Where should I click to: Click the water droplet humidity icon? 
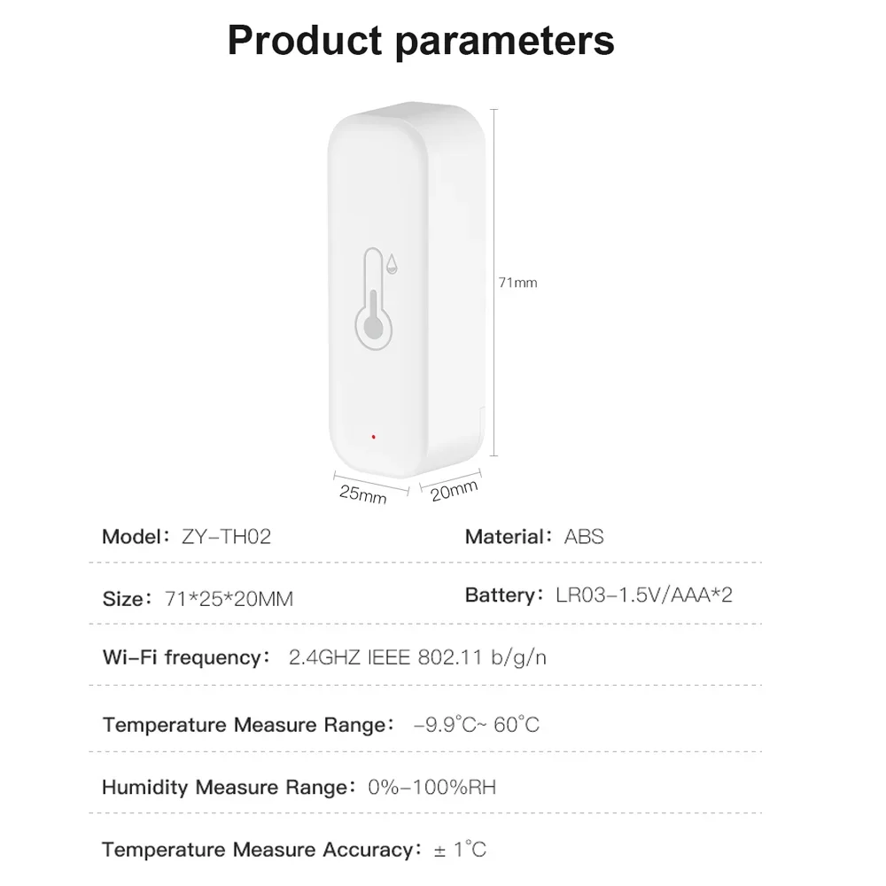point(392,264)
